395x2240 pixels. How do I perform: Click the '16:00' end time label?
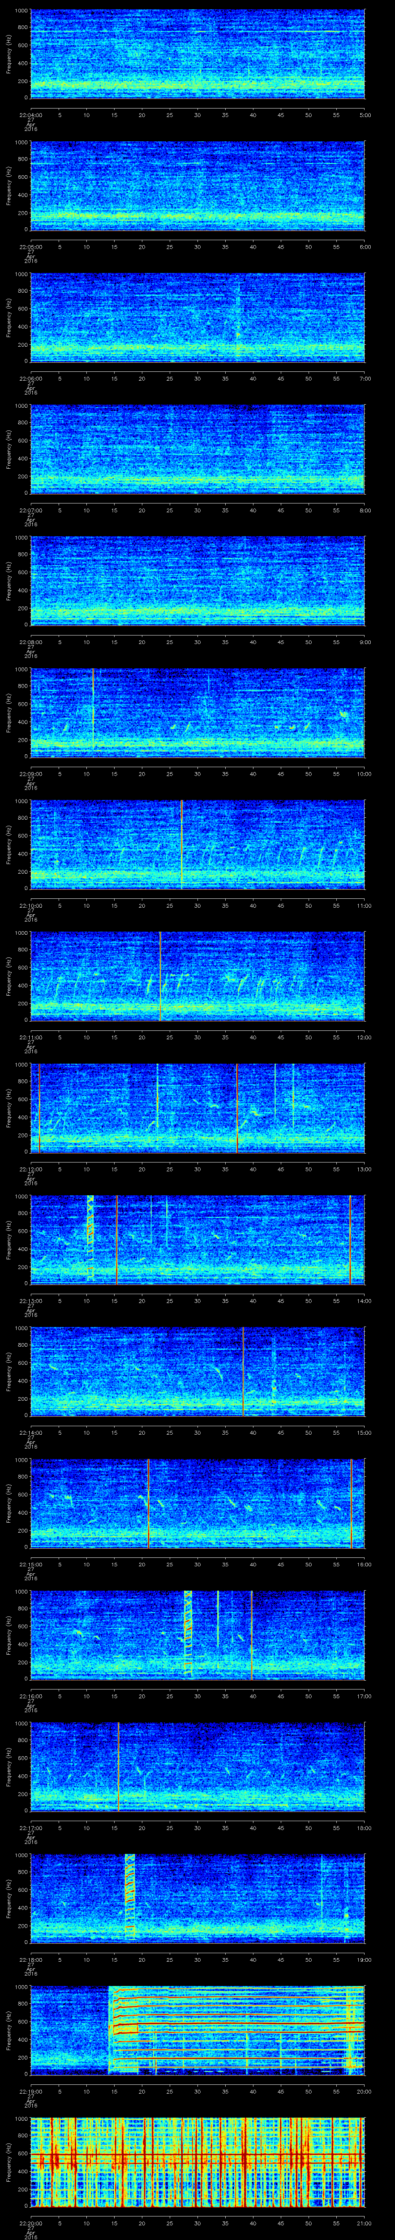click(x=364, y=1564)
